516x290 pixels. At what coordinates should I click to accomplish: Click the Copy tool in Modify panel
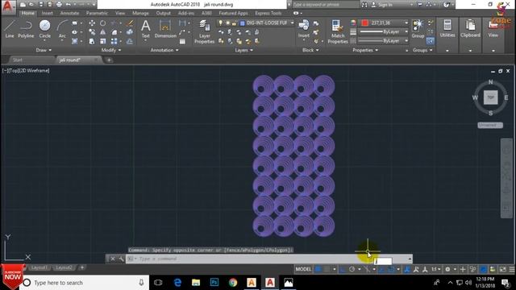click(x=92, y=32)
